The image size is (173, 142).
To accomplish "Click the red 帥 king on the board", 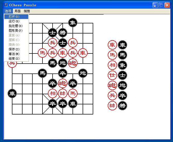I will click(x=63, y=93).
